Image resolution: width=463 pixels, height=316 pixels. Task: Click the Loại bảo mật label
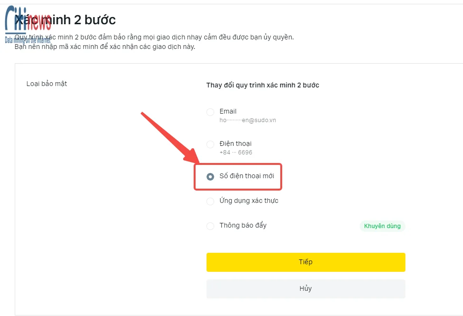point(47,84)
